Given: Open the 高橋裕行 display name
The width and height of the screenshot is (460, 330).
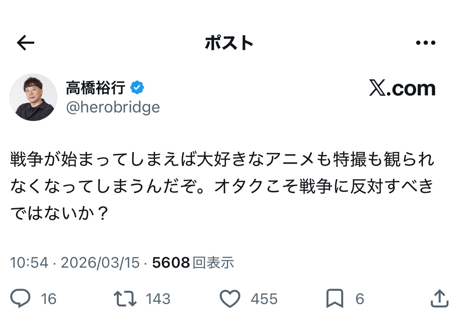Looking at the screenshot, I should coord(96,88).
